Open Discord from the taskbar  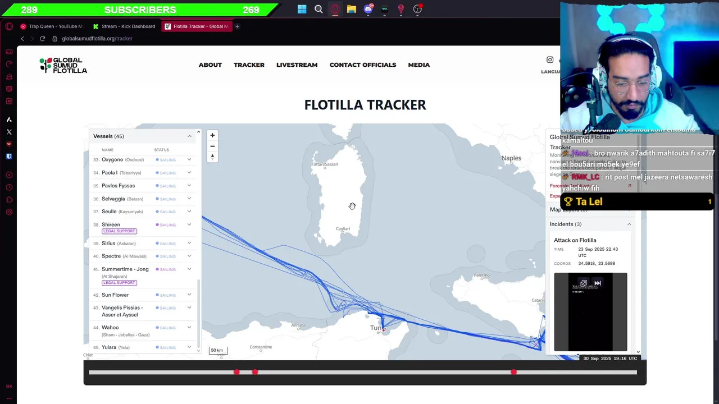(x=368, y=9)
